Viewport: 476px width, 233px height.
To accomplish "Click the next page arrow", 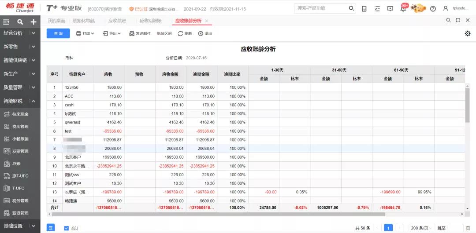I will 399,228.
